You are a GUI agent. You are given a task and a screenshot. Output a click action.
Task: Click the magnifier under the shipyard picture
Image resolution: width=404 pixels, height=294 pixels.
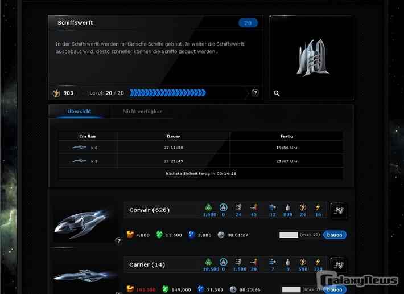277,93
